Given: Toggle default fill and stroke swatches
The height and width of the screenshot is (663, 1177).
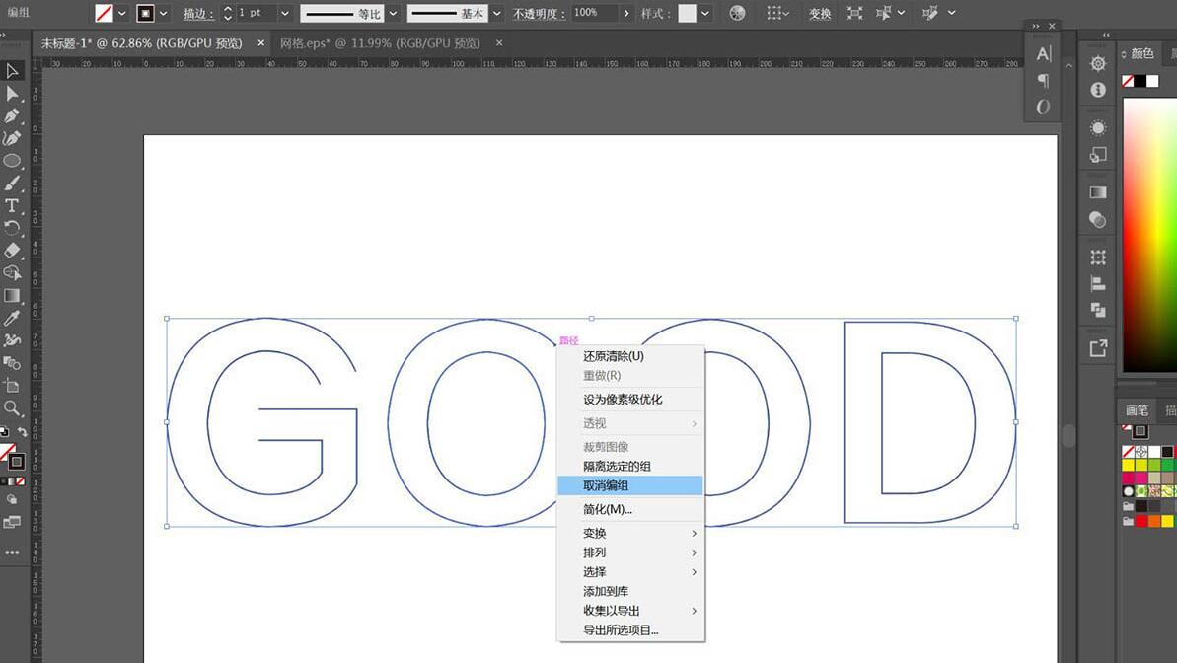Looking at the screenshot, I should pos(5,432).
